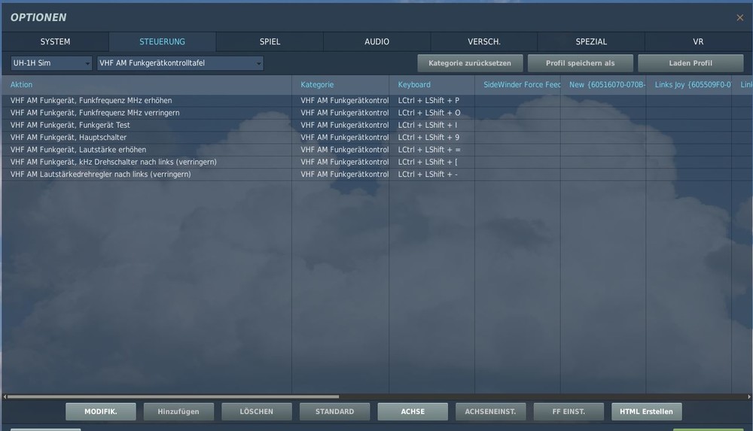
Task: Click the scrollbar left arrow
Action: (x=5, y=397)
